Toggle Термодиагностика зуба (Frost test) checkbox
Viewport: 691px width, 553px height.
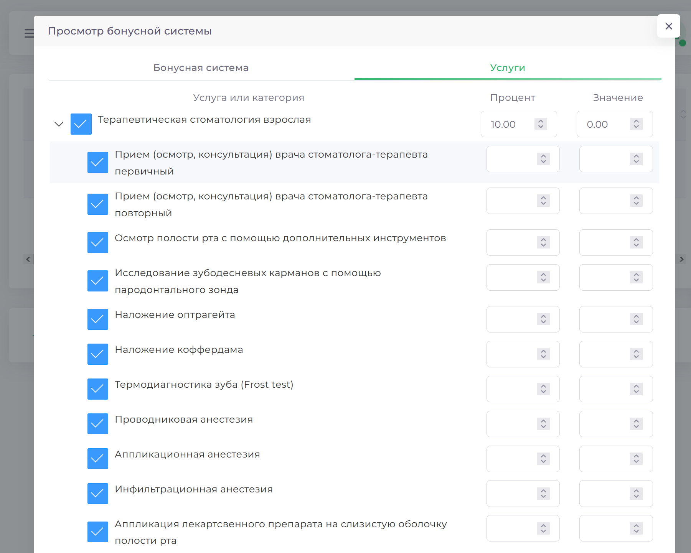click(x=98, y=389)
